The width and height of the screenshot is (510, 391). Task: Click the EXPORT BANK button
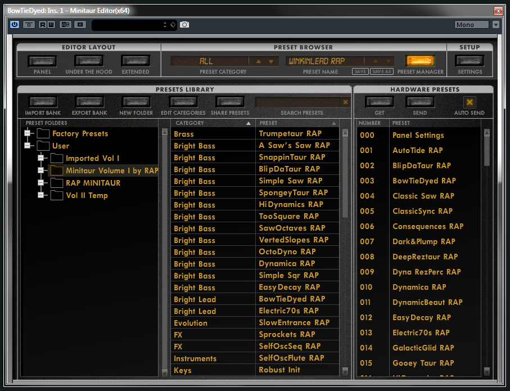point(89,102)
